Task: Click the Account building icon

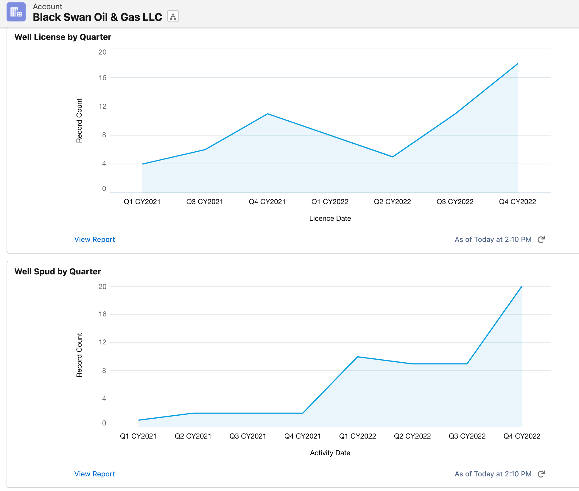Action: coord(16,12)
